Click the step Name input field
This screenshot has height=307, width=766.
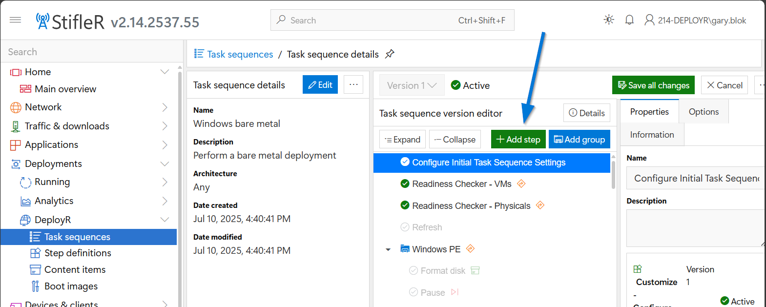(696, 178)
